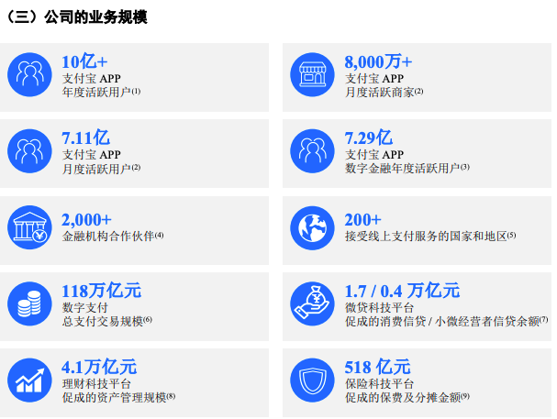The height and width of the screenshot is (419, 557).
Task: Click the 微贷科技平台 label
Action: click(379, 307)
